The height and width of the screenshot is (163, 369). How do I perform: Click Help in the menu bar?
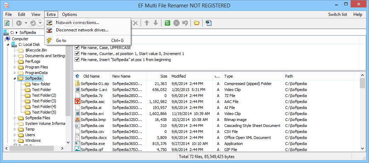click(358, 14)
